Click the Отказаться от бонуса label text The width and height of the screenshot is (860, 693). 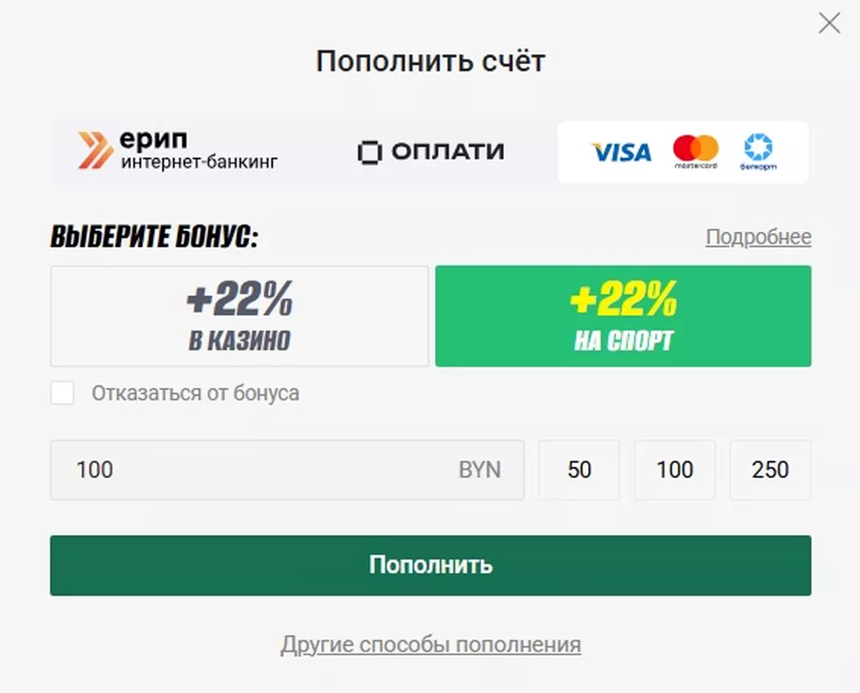[195, 393]
